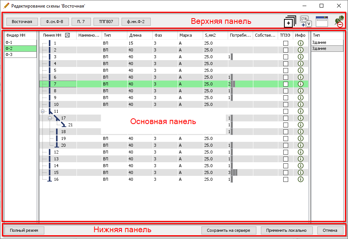Image resolution: width=348 pixels, height=239 pixels.
Task: Collapse the sub-branch at line 17
Action: (50, 118)
